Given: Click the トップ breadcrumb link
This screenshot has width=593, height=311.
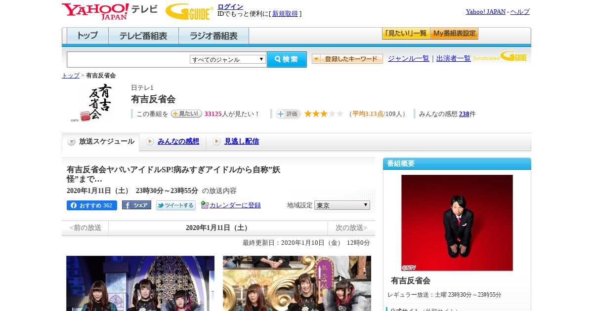Looking at the screenshot, I should tap(71, 76).
